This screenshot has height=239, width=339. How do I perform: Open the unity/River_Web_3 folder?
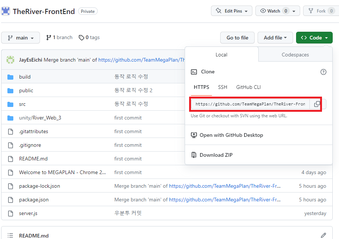pos(40,118)
